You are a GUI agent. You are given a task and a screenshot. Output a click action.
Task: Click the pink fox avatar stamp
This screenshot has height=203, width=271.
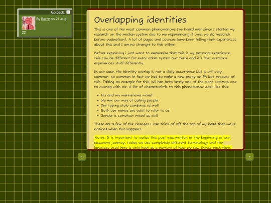(28, 23)
